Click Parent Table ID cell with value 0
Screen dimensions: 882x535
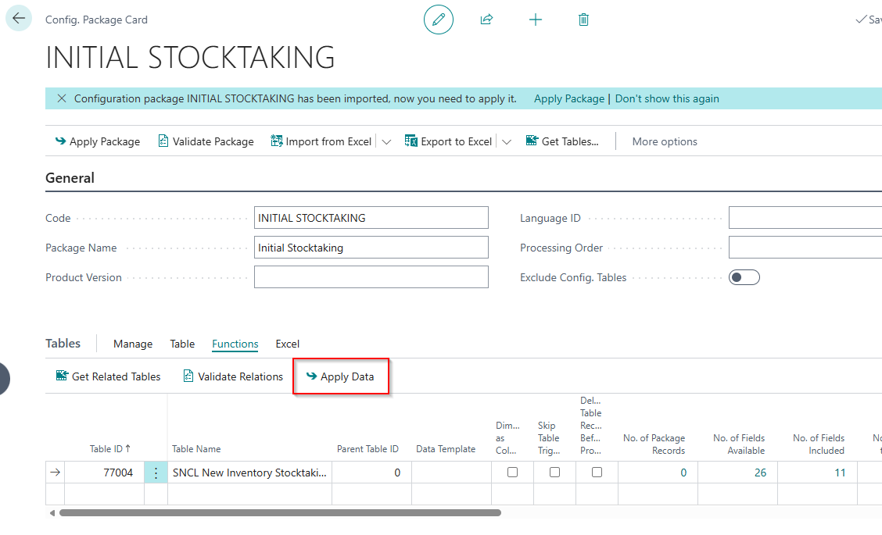(x=372, y=472)
